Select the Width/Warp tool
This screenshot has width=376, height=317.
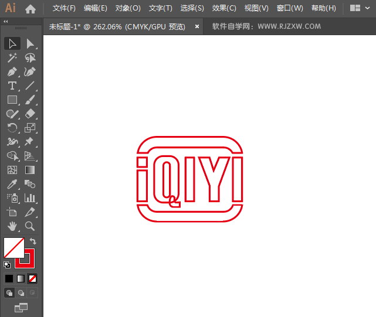(12, 142)
